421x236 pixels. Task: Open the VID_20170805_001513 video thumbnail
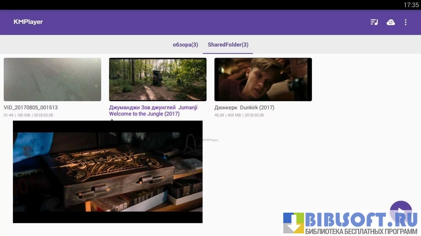click(52, 79)
